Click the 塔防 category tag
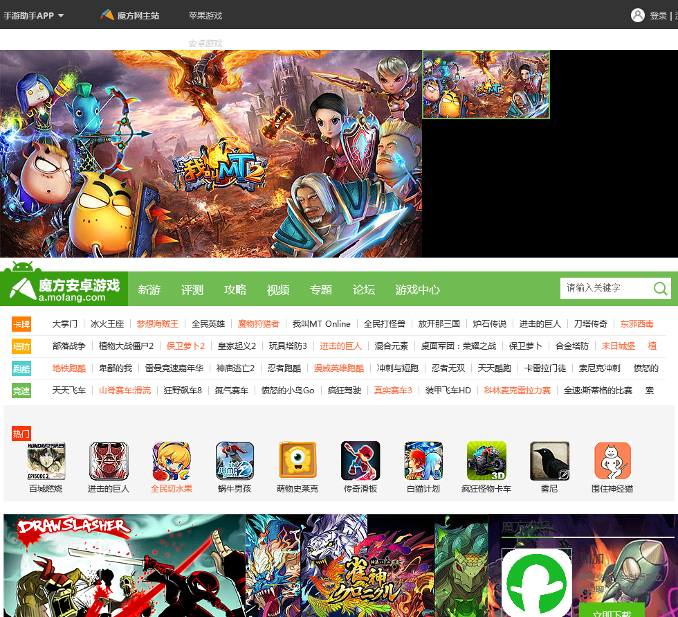The width and height of the screenshot is (678, 617). (21, 346)
